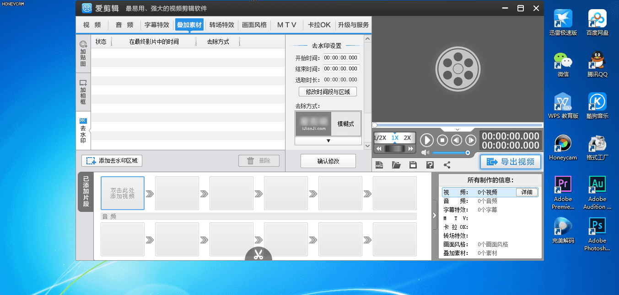Switch to the 字幕特效 tab
The image size is (619, 295).
pos(157,25)
